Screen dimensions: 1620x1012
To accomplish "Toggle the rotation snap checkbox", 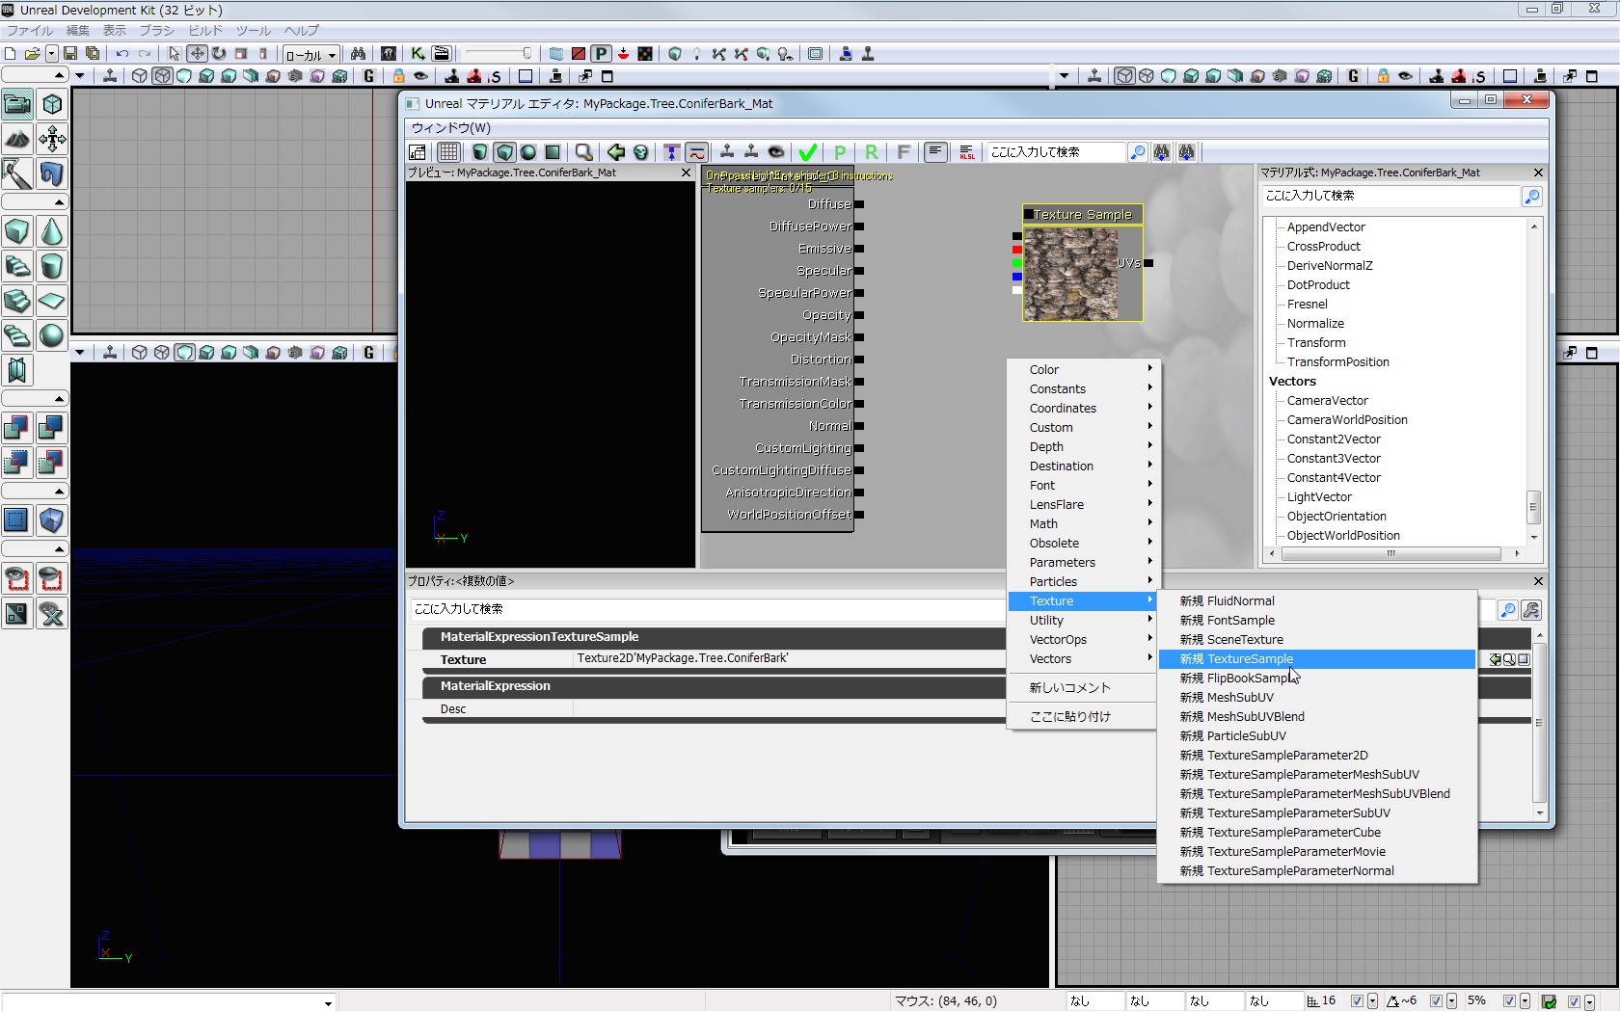I will [x=1436, y=1001].
